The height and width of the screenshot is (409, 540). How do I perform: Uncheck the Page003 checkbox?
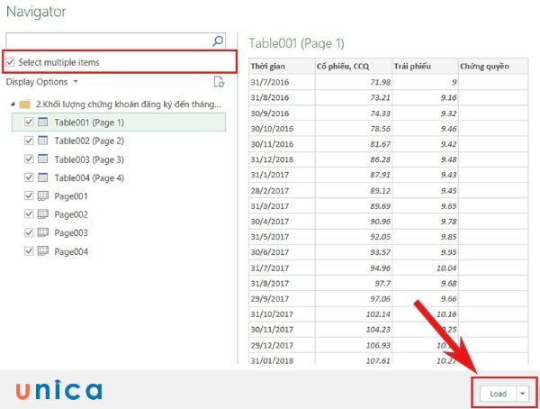coord(29,232)
